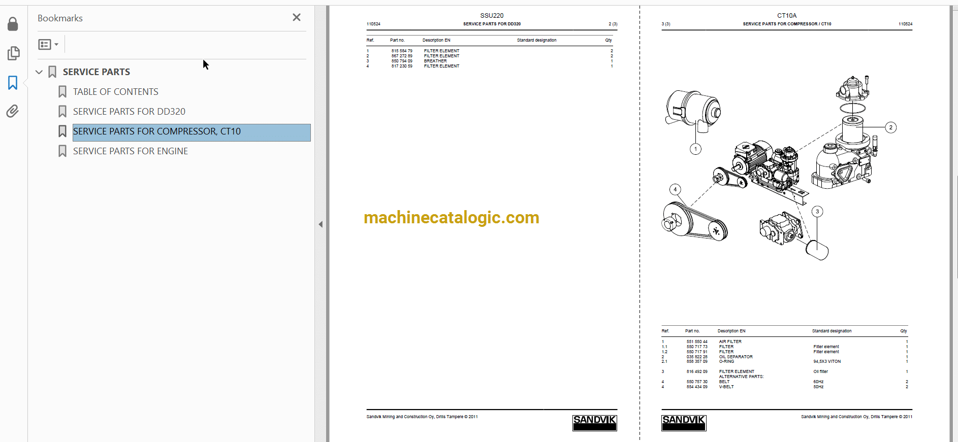
Task: Click part number 867 272 89
Action: tap(402, 56)
